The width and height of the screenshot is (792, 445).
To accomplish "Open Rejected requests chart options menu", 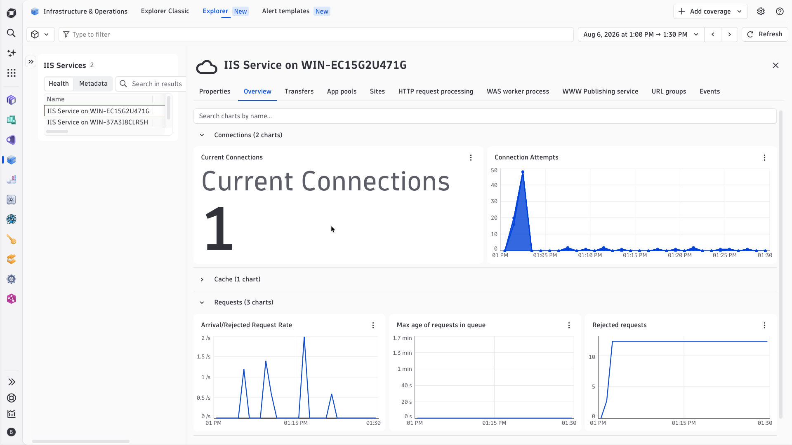I will pos(764,326).
